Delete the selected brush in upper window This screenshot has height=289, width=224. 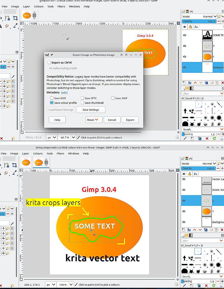[x=207, y=138]
